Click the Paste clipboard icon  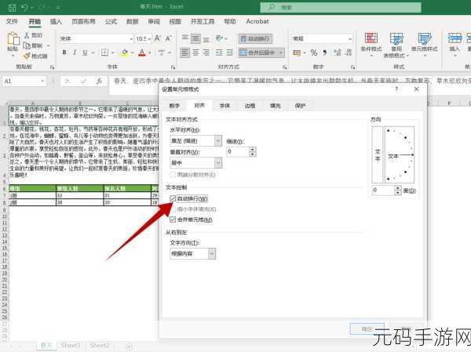13,39
